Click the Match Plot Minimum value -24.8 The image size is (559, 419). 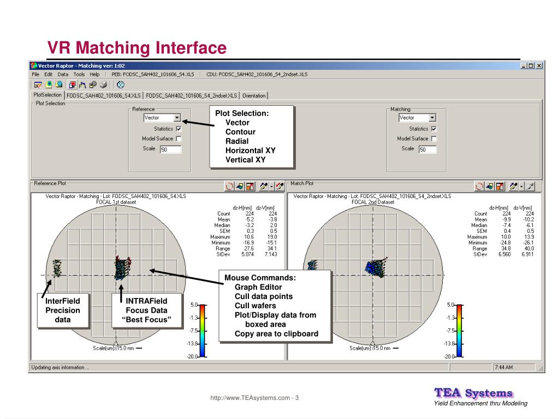pyautogui.click(x=505, y=243)
